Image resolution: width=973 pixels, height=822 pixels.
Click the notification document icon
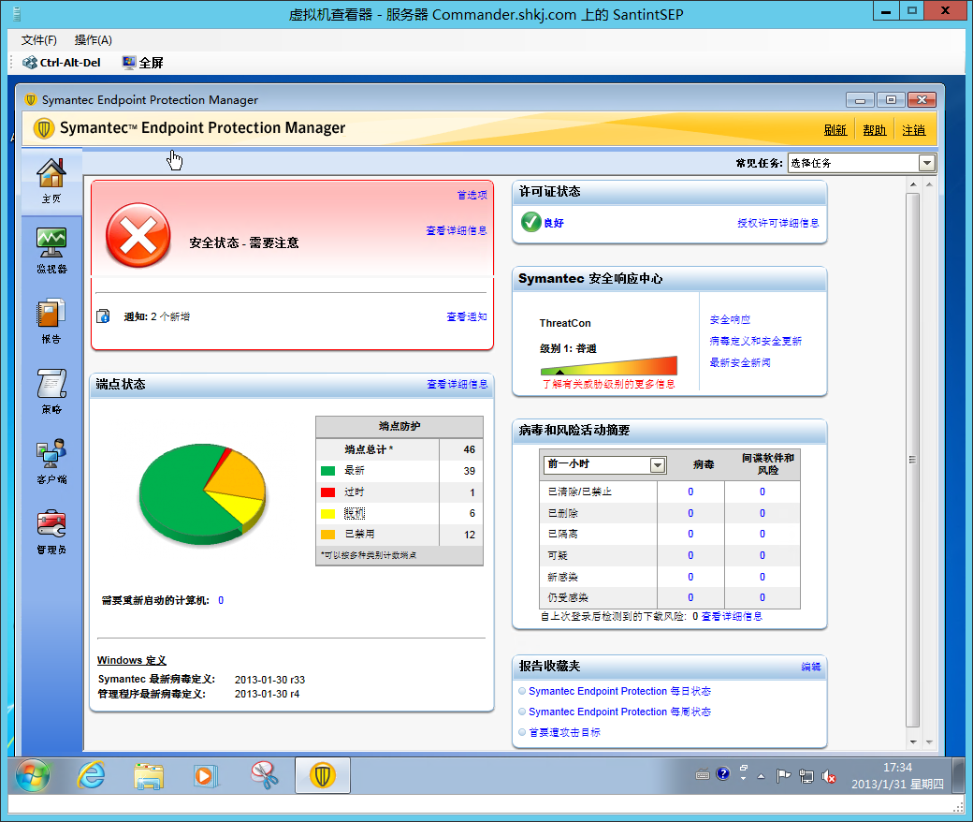click(103, 316)
